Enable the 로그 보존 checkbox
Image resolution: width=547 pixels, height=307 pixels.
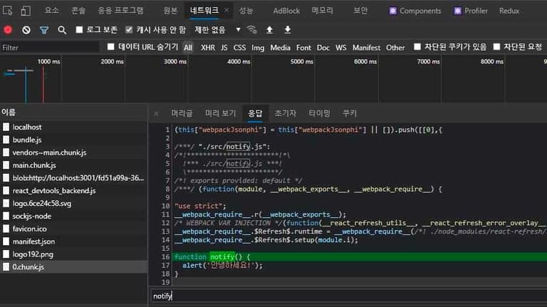[80, 30]
